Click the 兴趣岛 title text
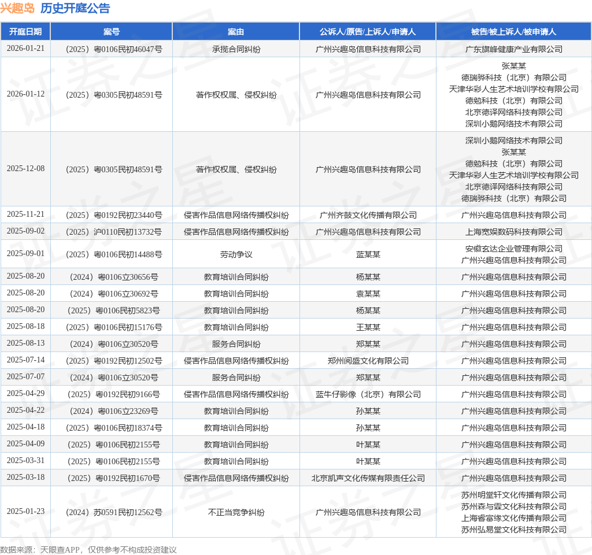592x555 pixels. [x=17, y=8]
